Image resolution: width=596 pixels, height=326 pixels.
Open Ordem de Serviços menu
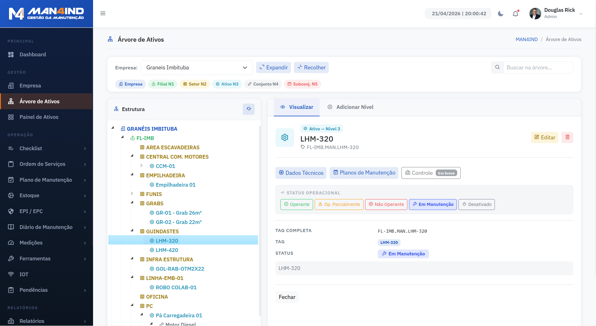coord(42,164)
